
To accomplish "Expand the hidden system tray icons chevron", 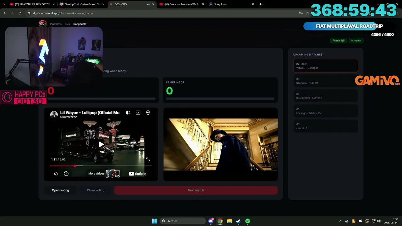I will click(x=340, y=221).
